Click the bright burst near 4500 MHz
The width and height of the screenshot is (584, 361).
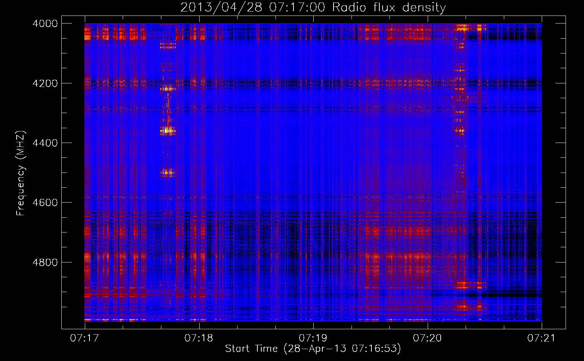tap(167, 172)
